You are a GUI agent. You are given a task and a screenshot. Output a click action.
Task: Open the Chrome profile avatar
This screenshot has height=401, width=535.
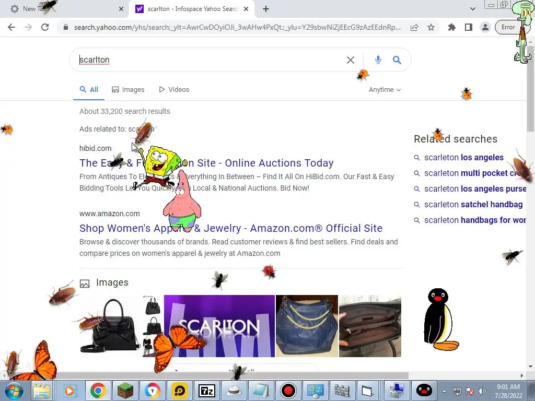pos(485,27)
